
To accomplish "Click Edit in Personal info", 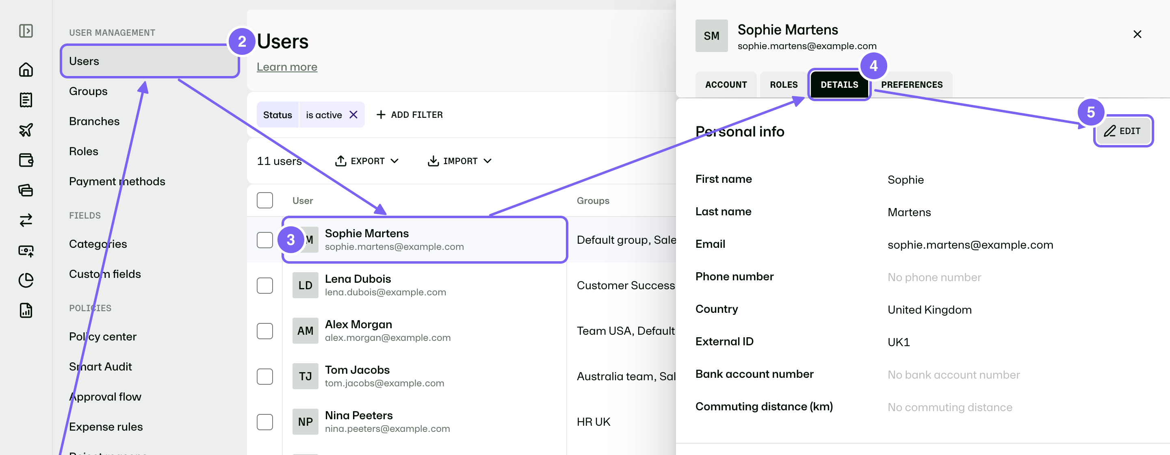I will [x=1123, y=131].
